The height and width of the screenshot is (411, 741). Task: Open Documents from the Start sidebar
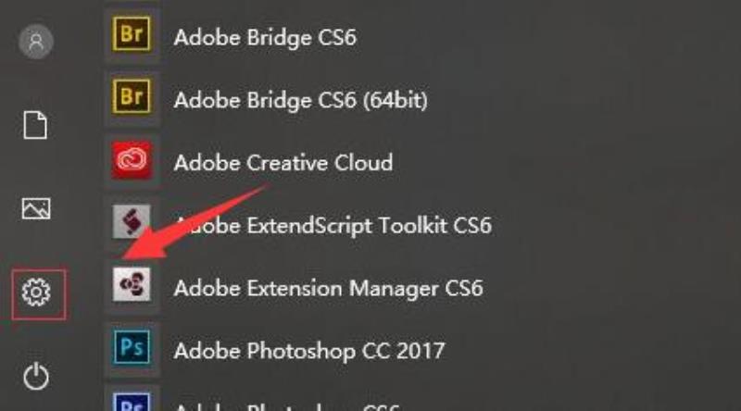(x=35, y=125)
